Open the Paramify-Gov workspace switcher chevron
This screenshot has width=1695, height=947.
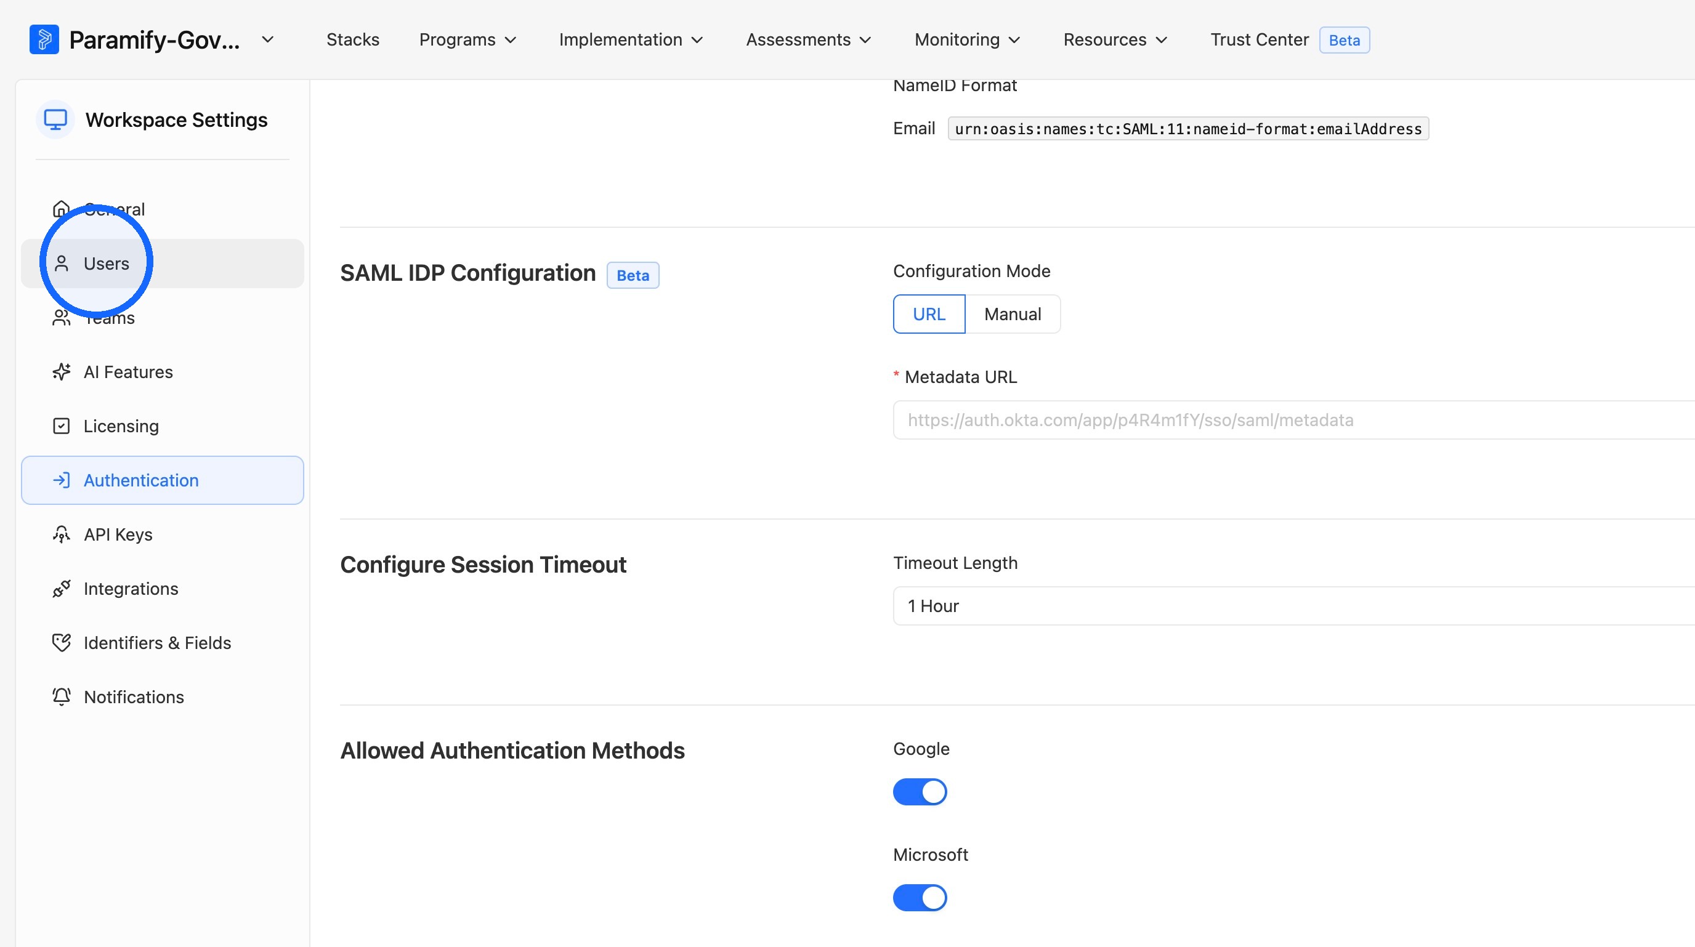click(267, 39)
